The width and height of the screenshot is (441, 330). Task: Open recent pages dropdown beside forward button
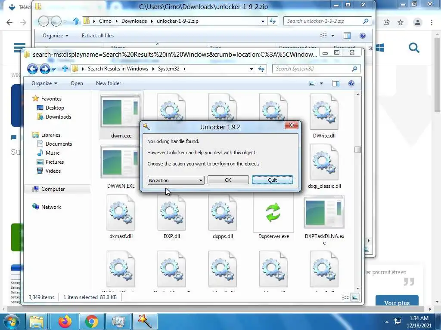click(x=54, y=69)
